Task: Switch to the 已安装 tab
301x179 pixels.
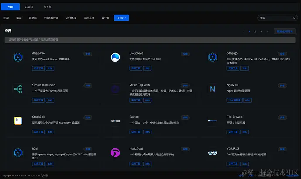Action: 29,7
